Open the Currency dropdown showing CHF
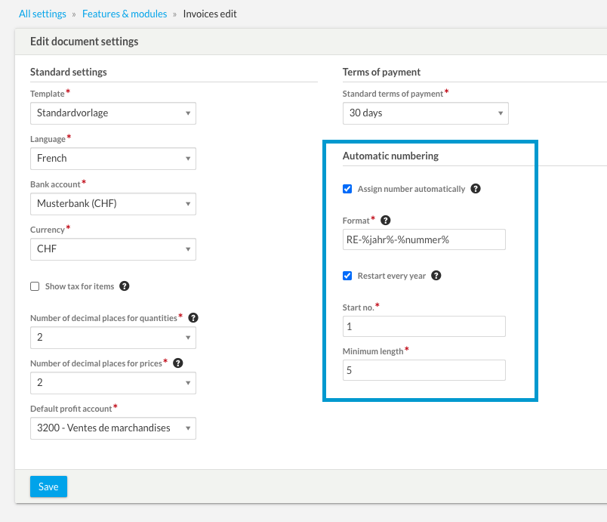This screenshot has height=522, width=607. pos(113,249)
